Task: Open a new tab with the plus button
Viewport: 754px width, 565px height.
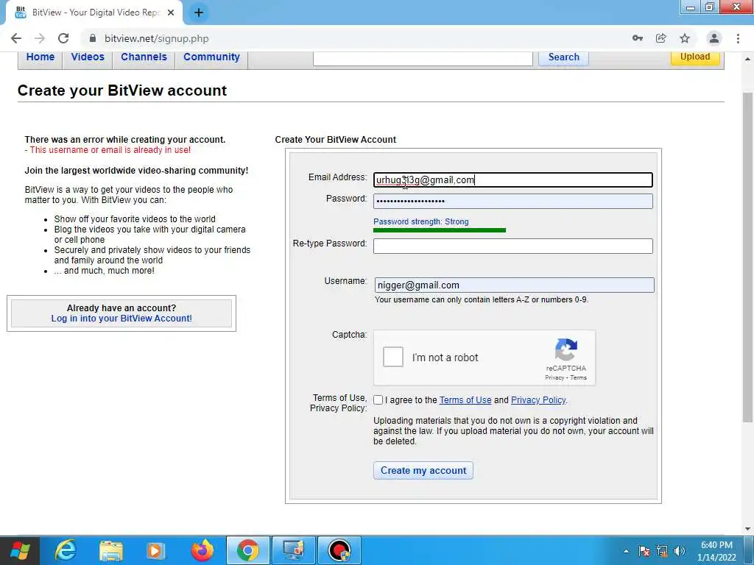Action: coord(199,13)
